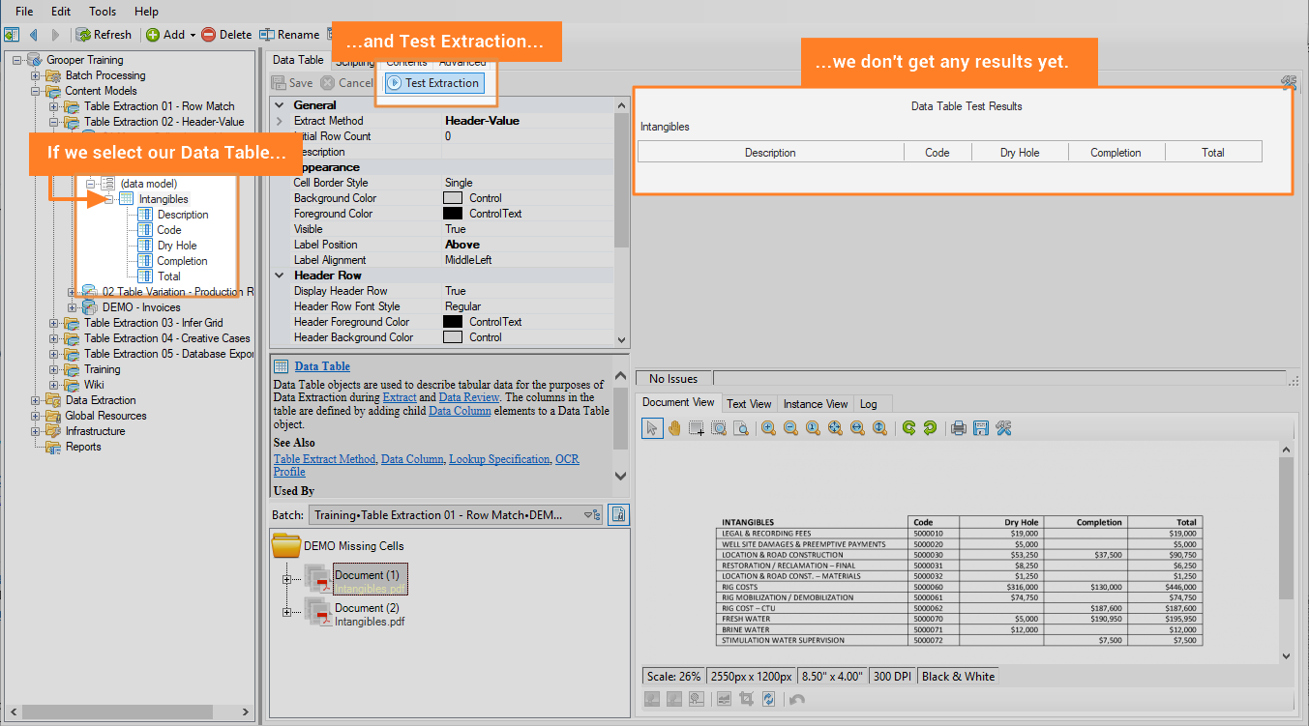Print the document with printer icon
1309x726 pixels.
(x=958, y=428)
